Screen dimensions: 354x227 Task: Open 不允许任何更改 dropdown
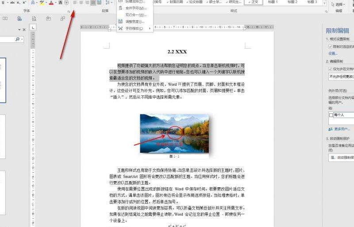(341, 77)
